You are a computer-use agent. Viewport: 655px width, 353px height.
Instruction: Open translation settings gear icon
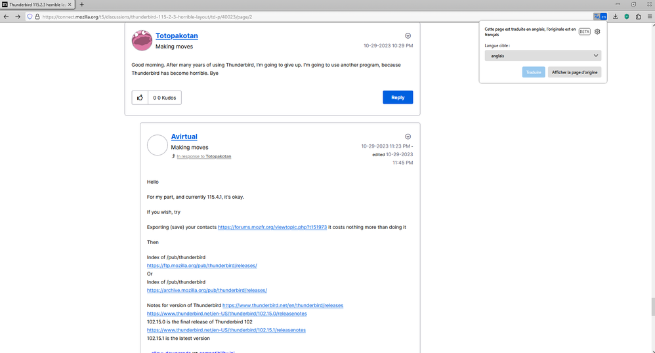pyautogui.click(x=597, y=31)
